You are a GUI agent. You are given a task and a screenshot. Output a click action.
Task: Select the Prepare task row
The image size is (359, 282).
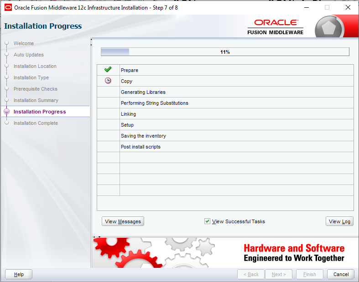point(225,70)
